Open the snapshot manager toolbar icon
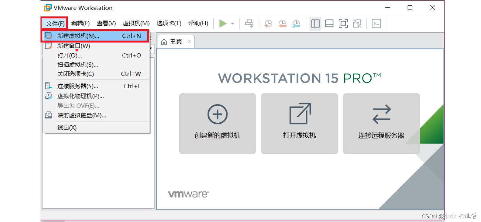Image resolution: width=481 pixels, height=222 pixels. [296, 23]
